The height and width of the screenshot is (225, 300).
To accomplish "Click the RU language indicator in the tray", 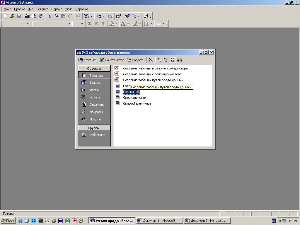I will [x=274, y=221].
